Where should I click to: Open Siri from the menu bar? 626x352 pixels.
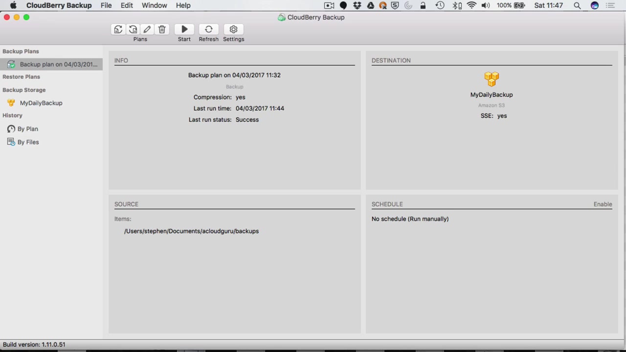point(595,5)
